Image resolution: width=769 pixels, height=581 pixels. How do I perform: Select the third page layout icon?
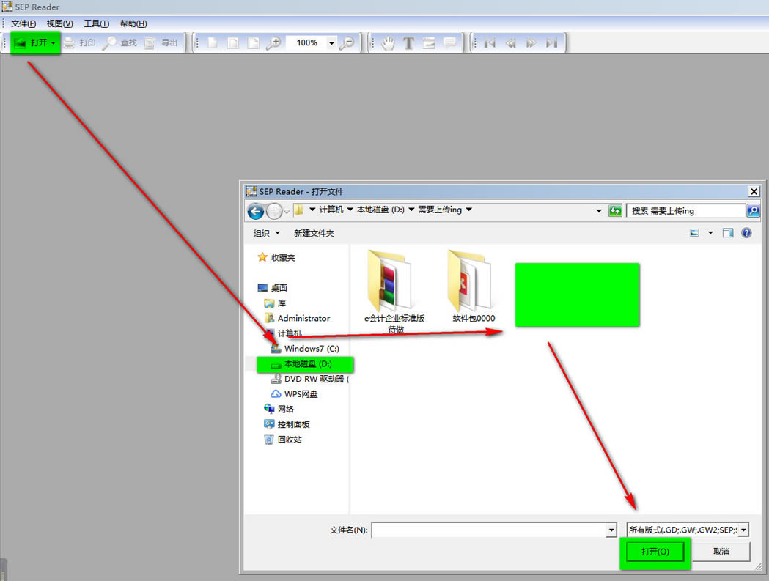(x=253, y=43)
